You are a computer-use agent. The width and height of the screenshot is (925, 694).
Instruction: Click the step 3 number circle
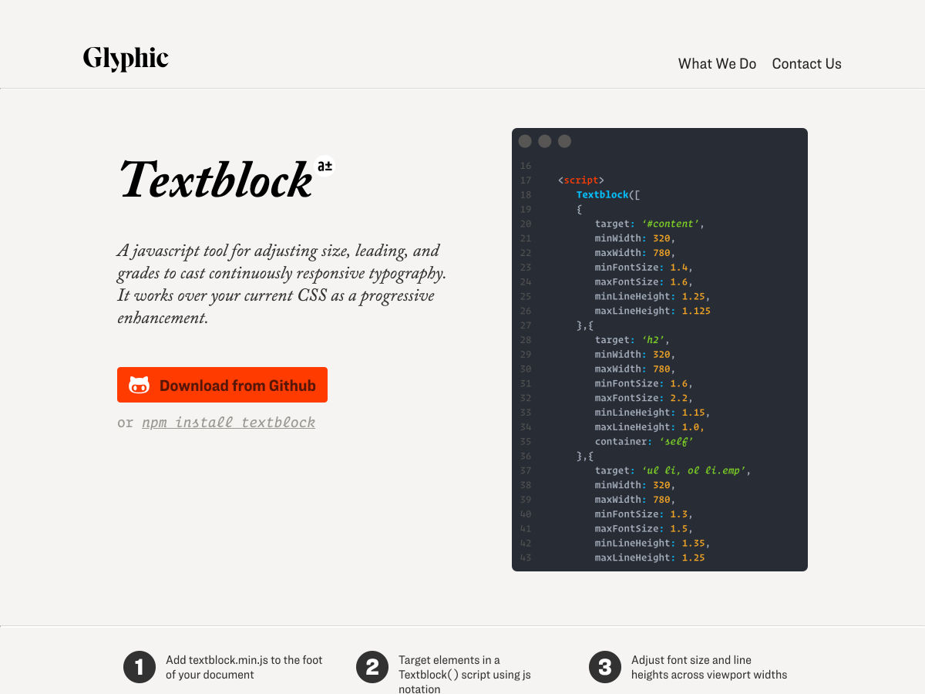pyautogui.click(x=605, y=667)
